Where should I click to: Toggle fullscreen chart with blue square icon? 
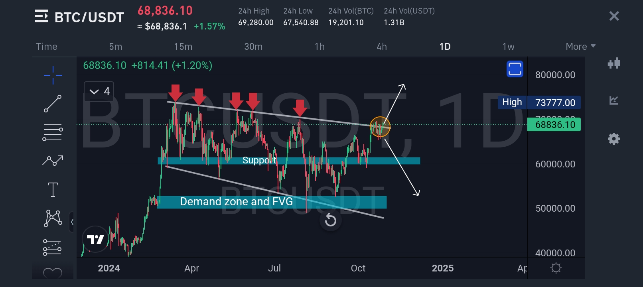515,69
